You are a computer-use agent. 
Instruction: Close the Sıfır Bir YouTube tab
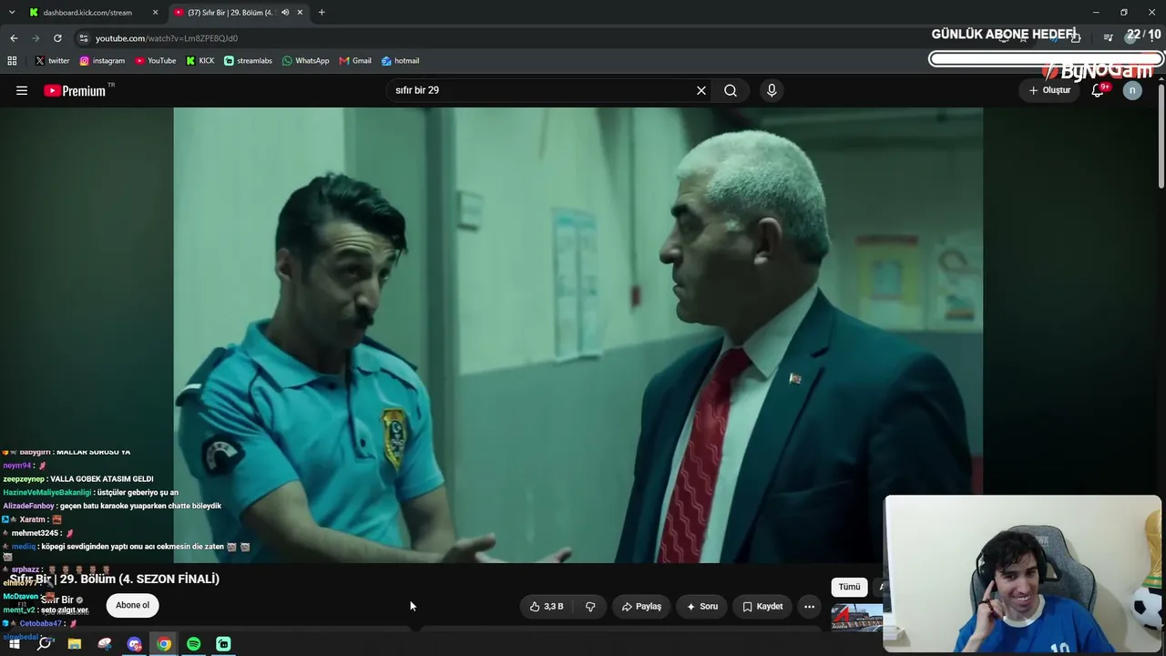point(301,13)
